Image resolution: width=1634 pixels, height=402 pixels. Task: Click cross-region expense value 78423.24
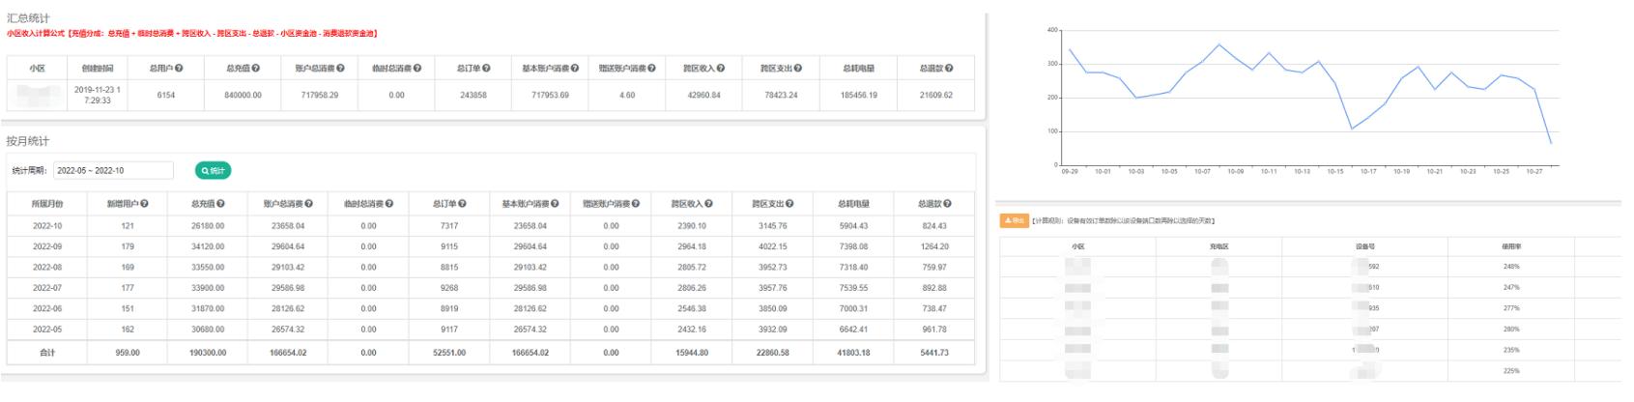click(x=781, y=95)
